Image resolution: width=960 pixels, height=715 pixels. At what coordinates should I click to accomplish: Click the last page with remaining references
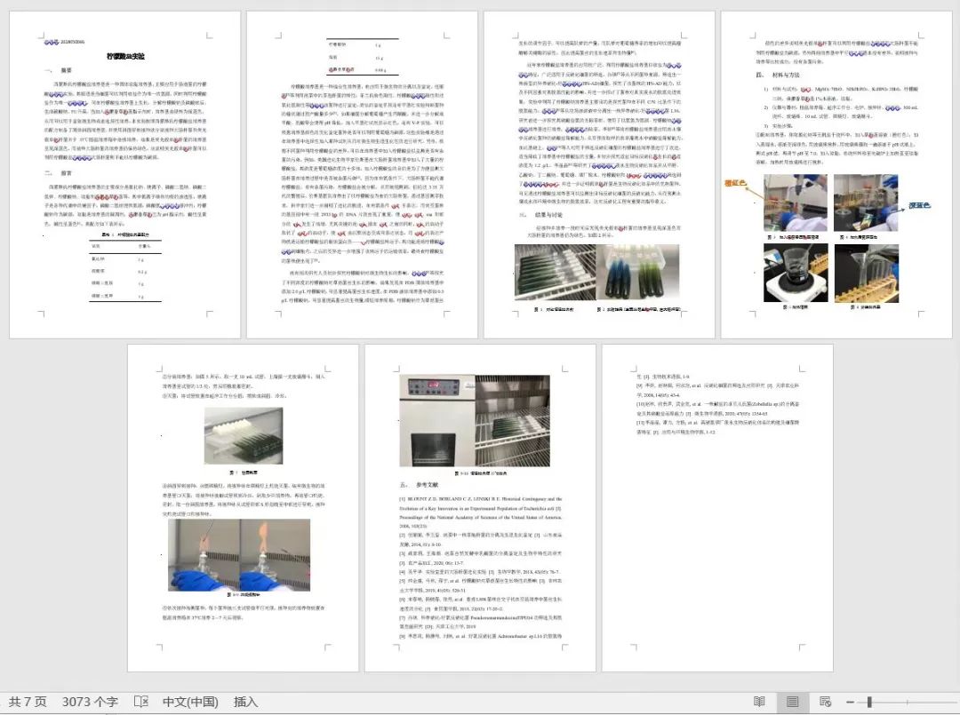tap(717, 508)
